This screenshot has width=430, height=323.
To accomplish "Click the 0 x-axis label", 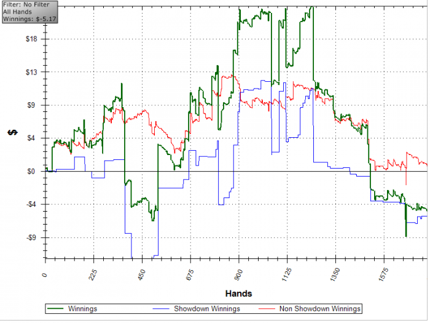I will coord(45,275).
